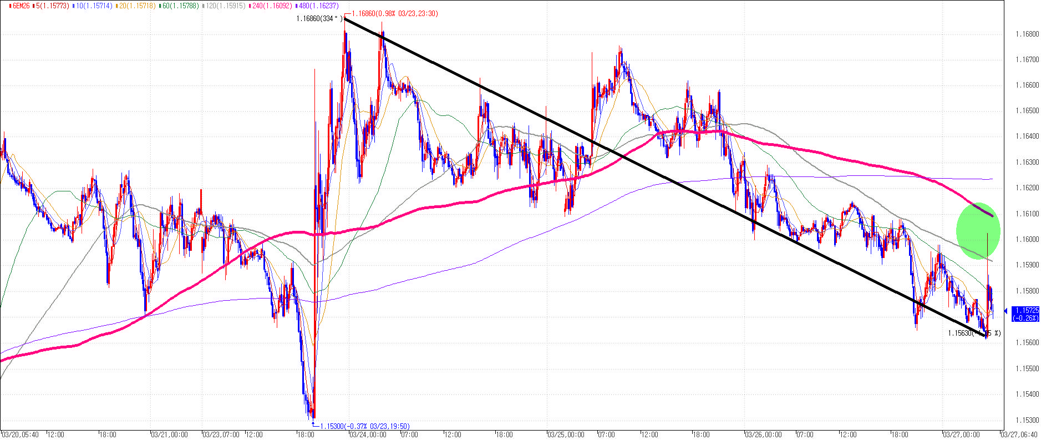Click the 1.16500 price axis label
Screen dimensions: 1041x440
[1027, 111]
